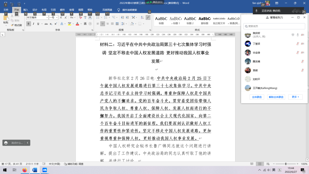Viewport: 309px width, 174px height.
Task: Click the enclosed character (circled 字) icon
Action: tap(90, 24)
